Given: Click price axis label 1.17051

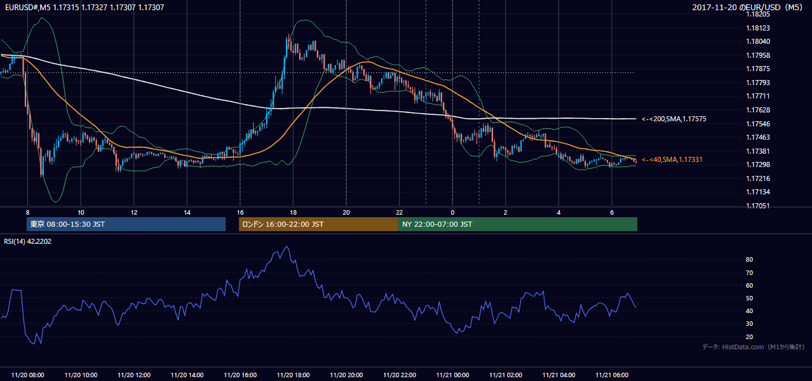Looking at the screenshot, I should (757, 206).
